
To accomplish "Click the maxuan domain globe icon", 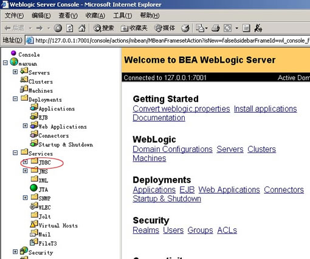I will 14,62.
